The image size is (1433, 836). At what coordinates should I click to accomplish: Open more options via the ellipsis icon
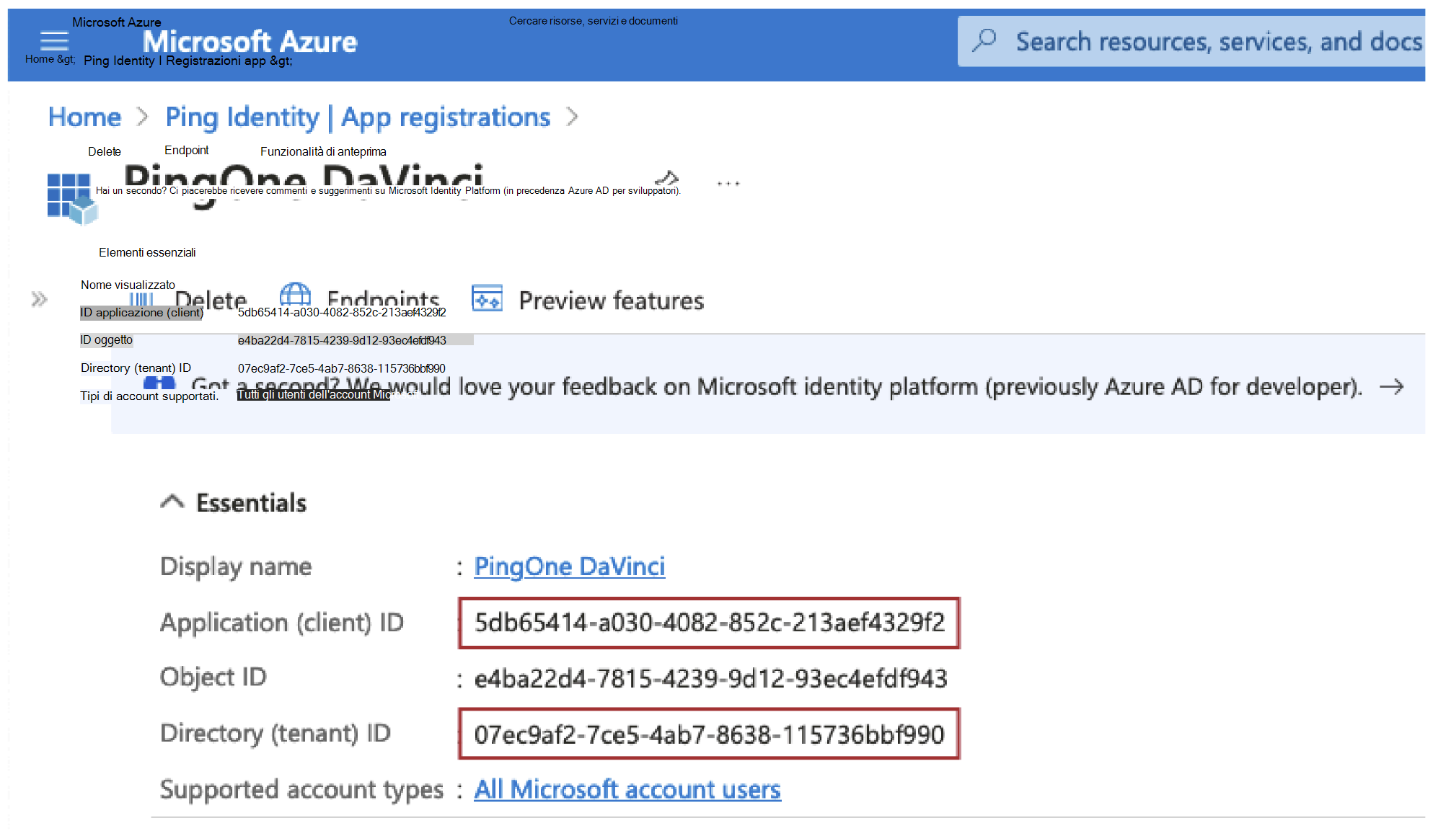pos(728,182)
